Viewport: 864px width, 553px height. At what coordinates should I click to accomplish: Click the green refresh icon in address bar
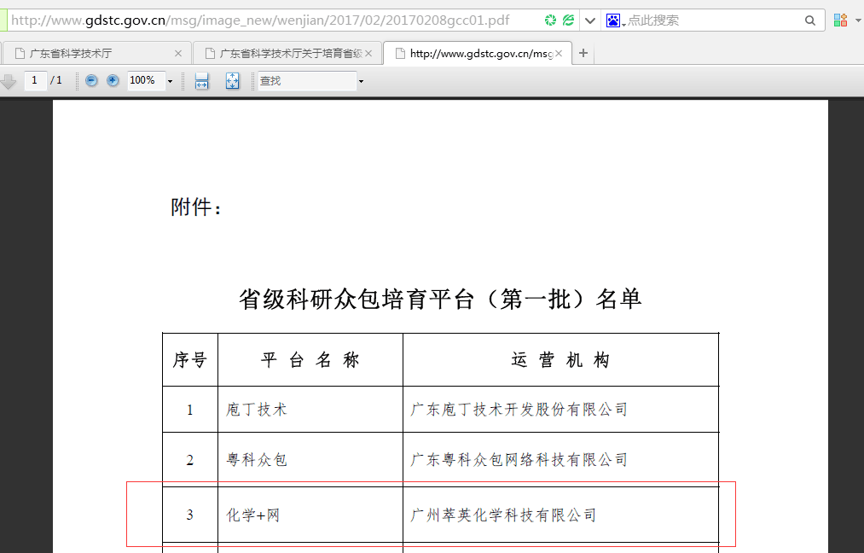[550, 20]
